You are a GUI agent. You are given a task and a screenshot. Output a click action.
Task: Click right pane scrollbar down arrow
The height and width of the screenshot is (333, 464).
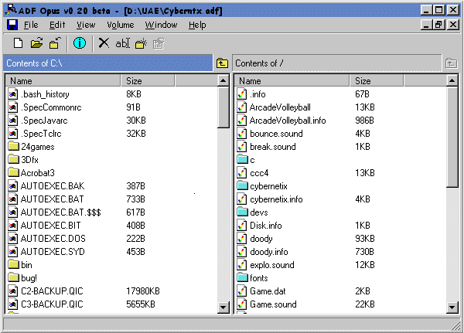pyautogui.click(x=452, y=308)
